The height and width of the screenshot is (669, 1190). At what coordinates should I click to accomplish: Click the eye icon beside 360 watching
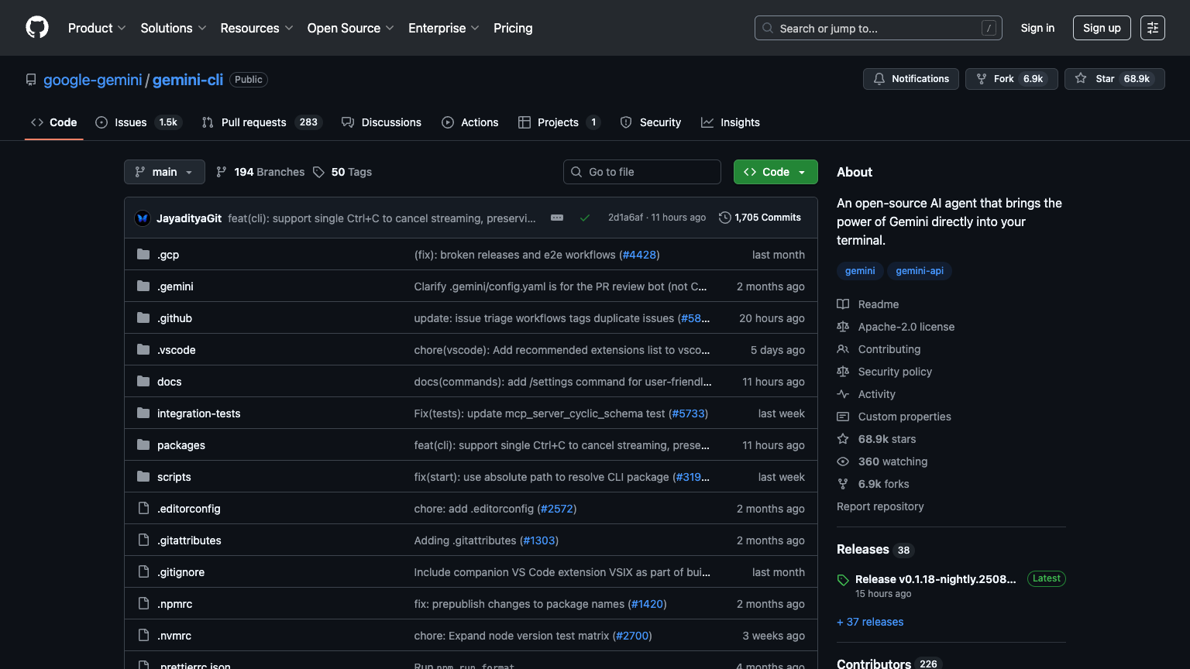[842, 461]
